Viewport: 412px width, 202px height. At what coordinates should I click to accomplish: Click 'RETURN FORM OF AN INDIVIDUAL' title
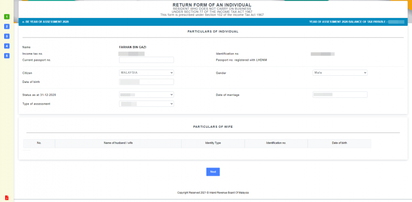pyautogui.click(x=212, y=5)
